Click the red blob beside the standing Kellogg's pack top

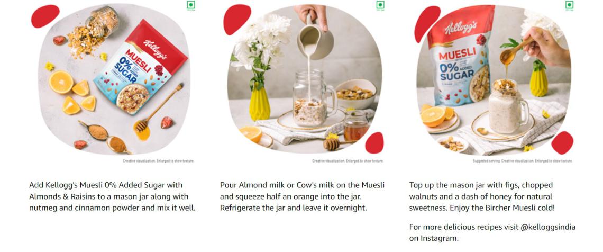pos(427,24)
